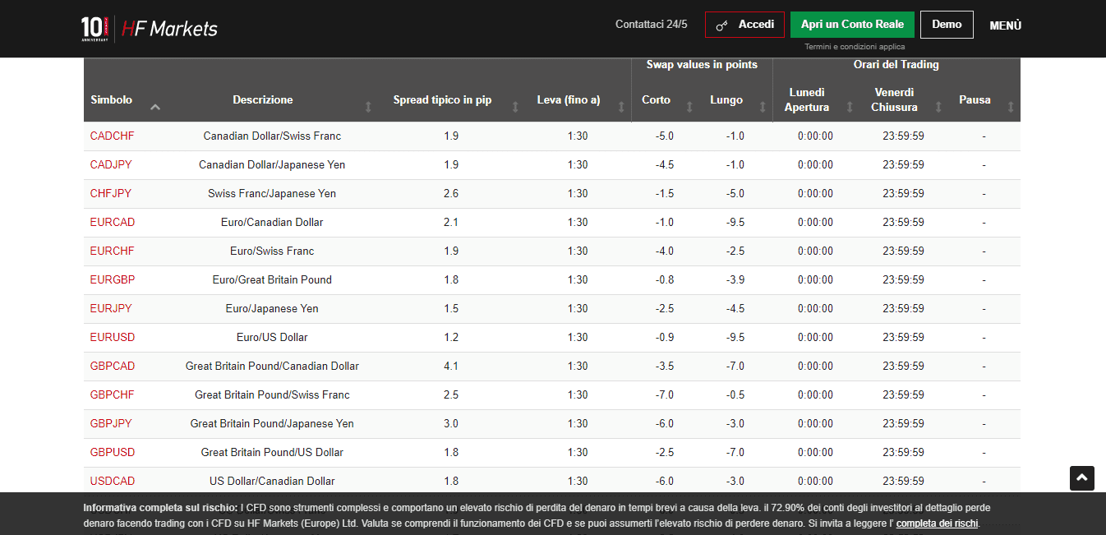Click the HF Markets logo
Screen dimensions: 1106x535
coord(168,28)
